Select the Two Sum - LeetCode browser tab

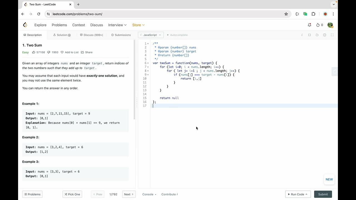tap(48, 4)
